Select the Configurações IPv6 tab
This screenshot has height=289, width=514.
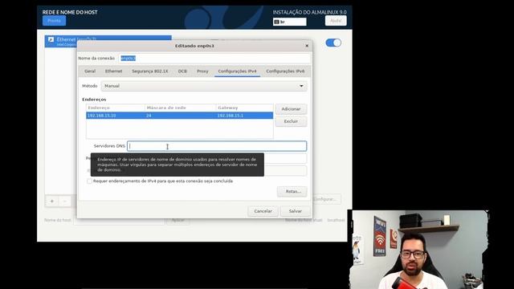(x=285, y=71)
